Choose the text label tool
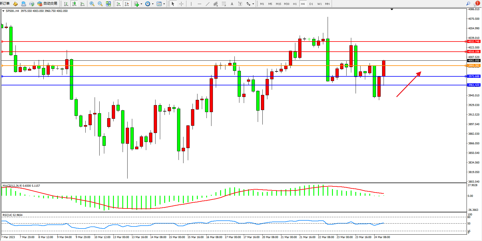 pos(232,4)
